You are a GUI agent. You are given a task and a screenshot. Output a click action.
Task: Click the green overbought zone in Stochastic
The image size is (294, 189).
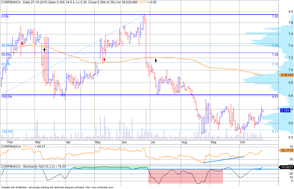point(111,168)
